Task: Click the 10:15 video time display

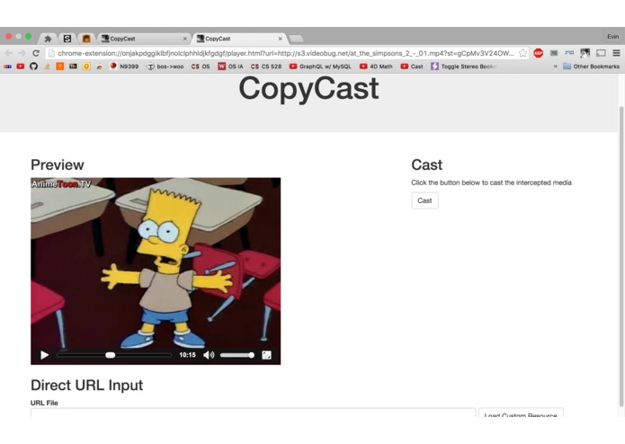Action: [187, 355]
